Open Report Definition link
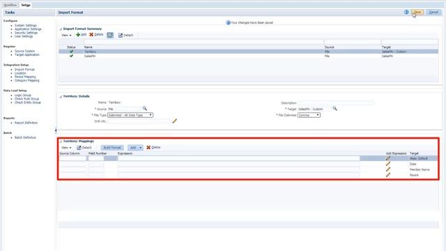Image resolution: width=446 pixels, height=251 pixels. tap(26, 123)
